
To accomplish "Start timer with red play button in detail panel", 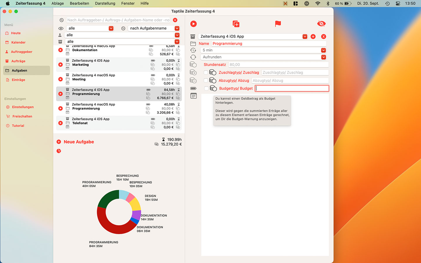I will [194, 24].
